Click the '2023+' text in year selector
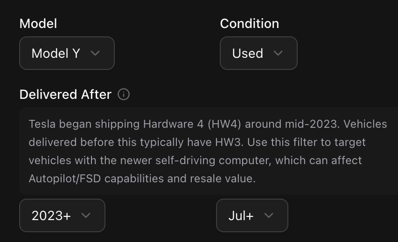Screen dimensions: 398x242 coord(51,215)
